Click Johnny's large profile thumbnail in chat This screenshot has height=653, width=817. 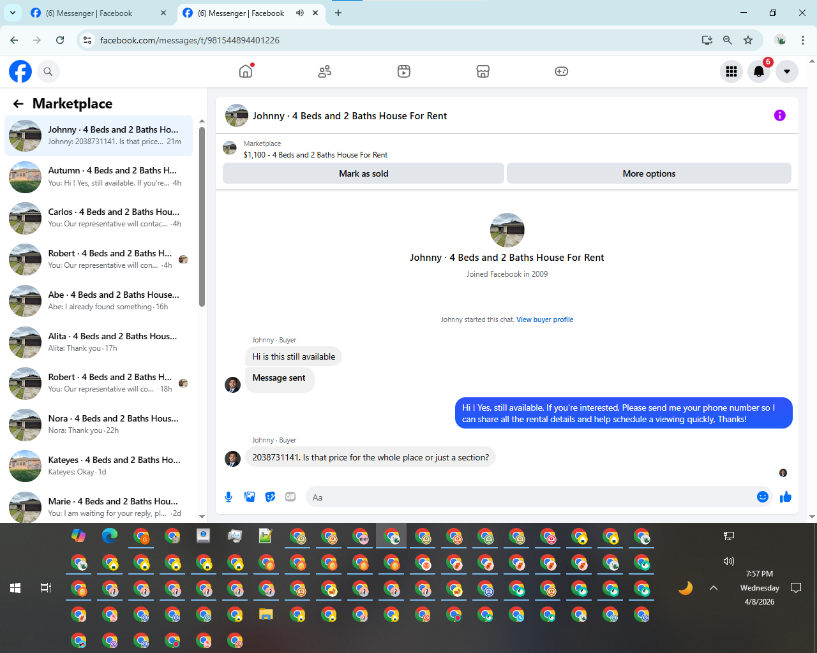[507, 230]
